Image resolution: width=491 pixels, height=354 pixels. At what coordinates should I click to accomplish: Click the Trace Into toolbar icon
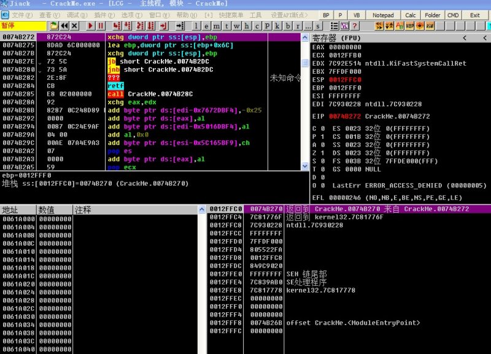click(x=141, y=26)
